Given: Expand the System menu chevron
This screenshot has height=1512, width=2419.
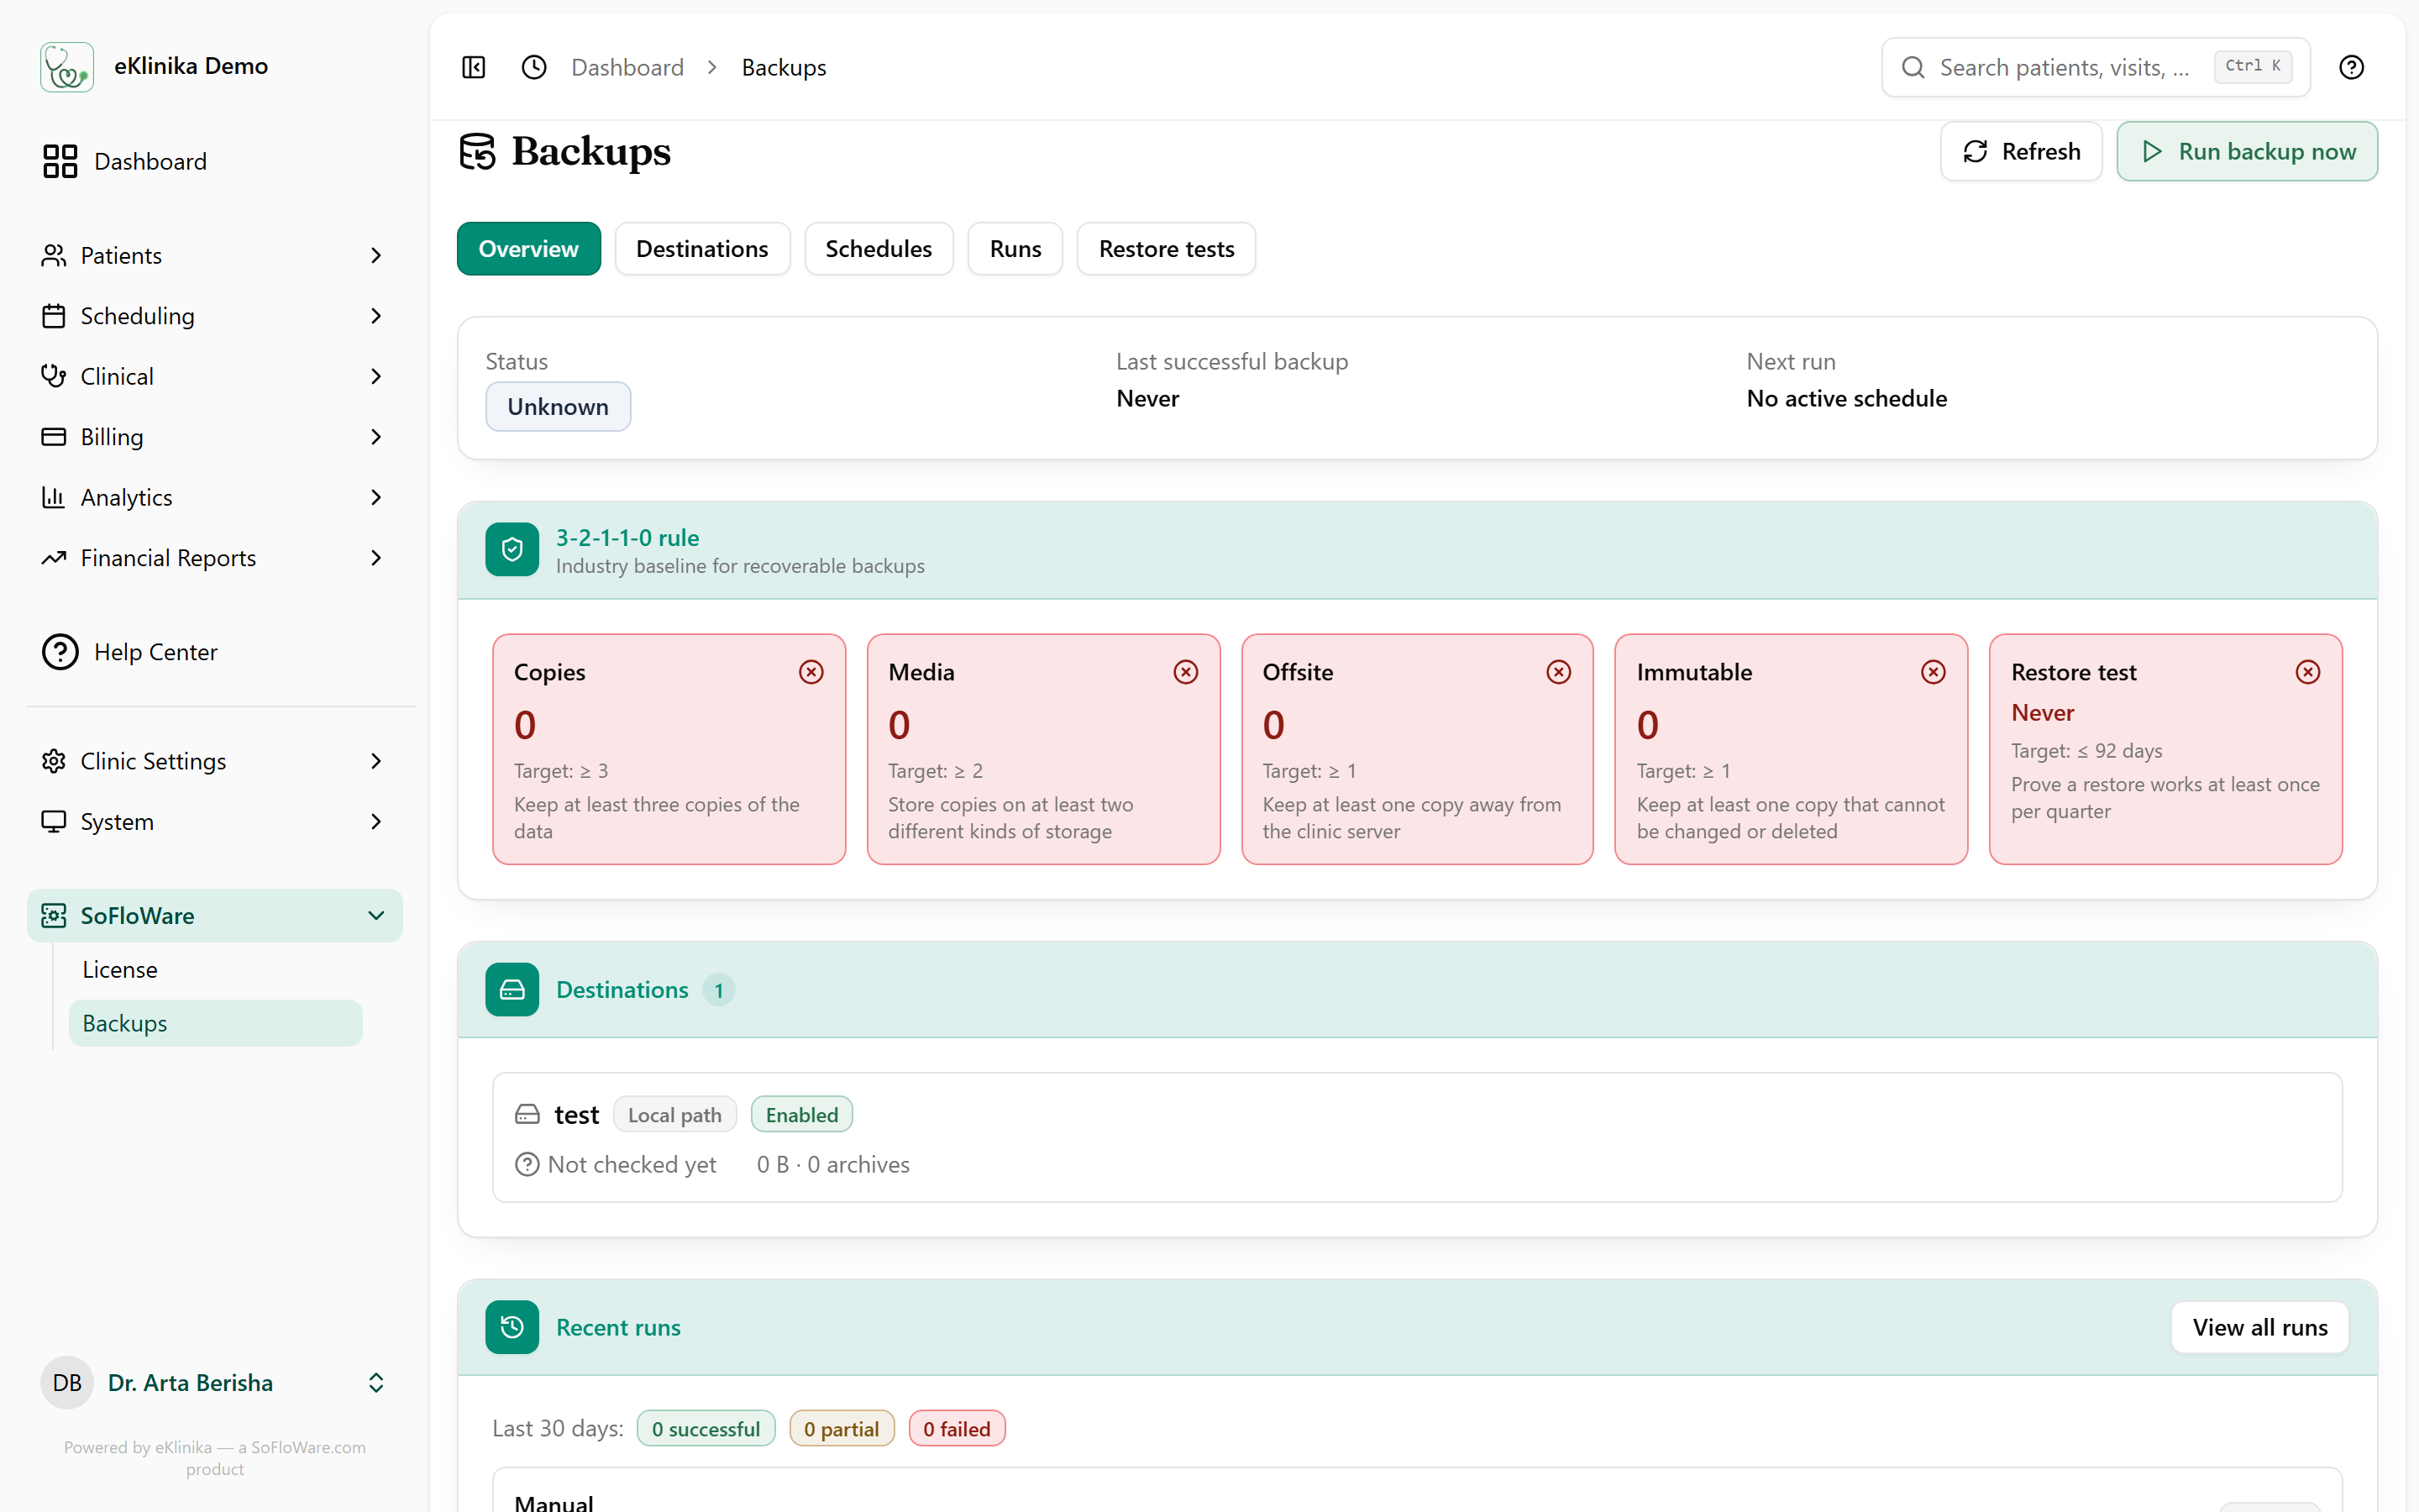Looking at the screenshot, I should coord(375,822).
